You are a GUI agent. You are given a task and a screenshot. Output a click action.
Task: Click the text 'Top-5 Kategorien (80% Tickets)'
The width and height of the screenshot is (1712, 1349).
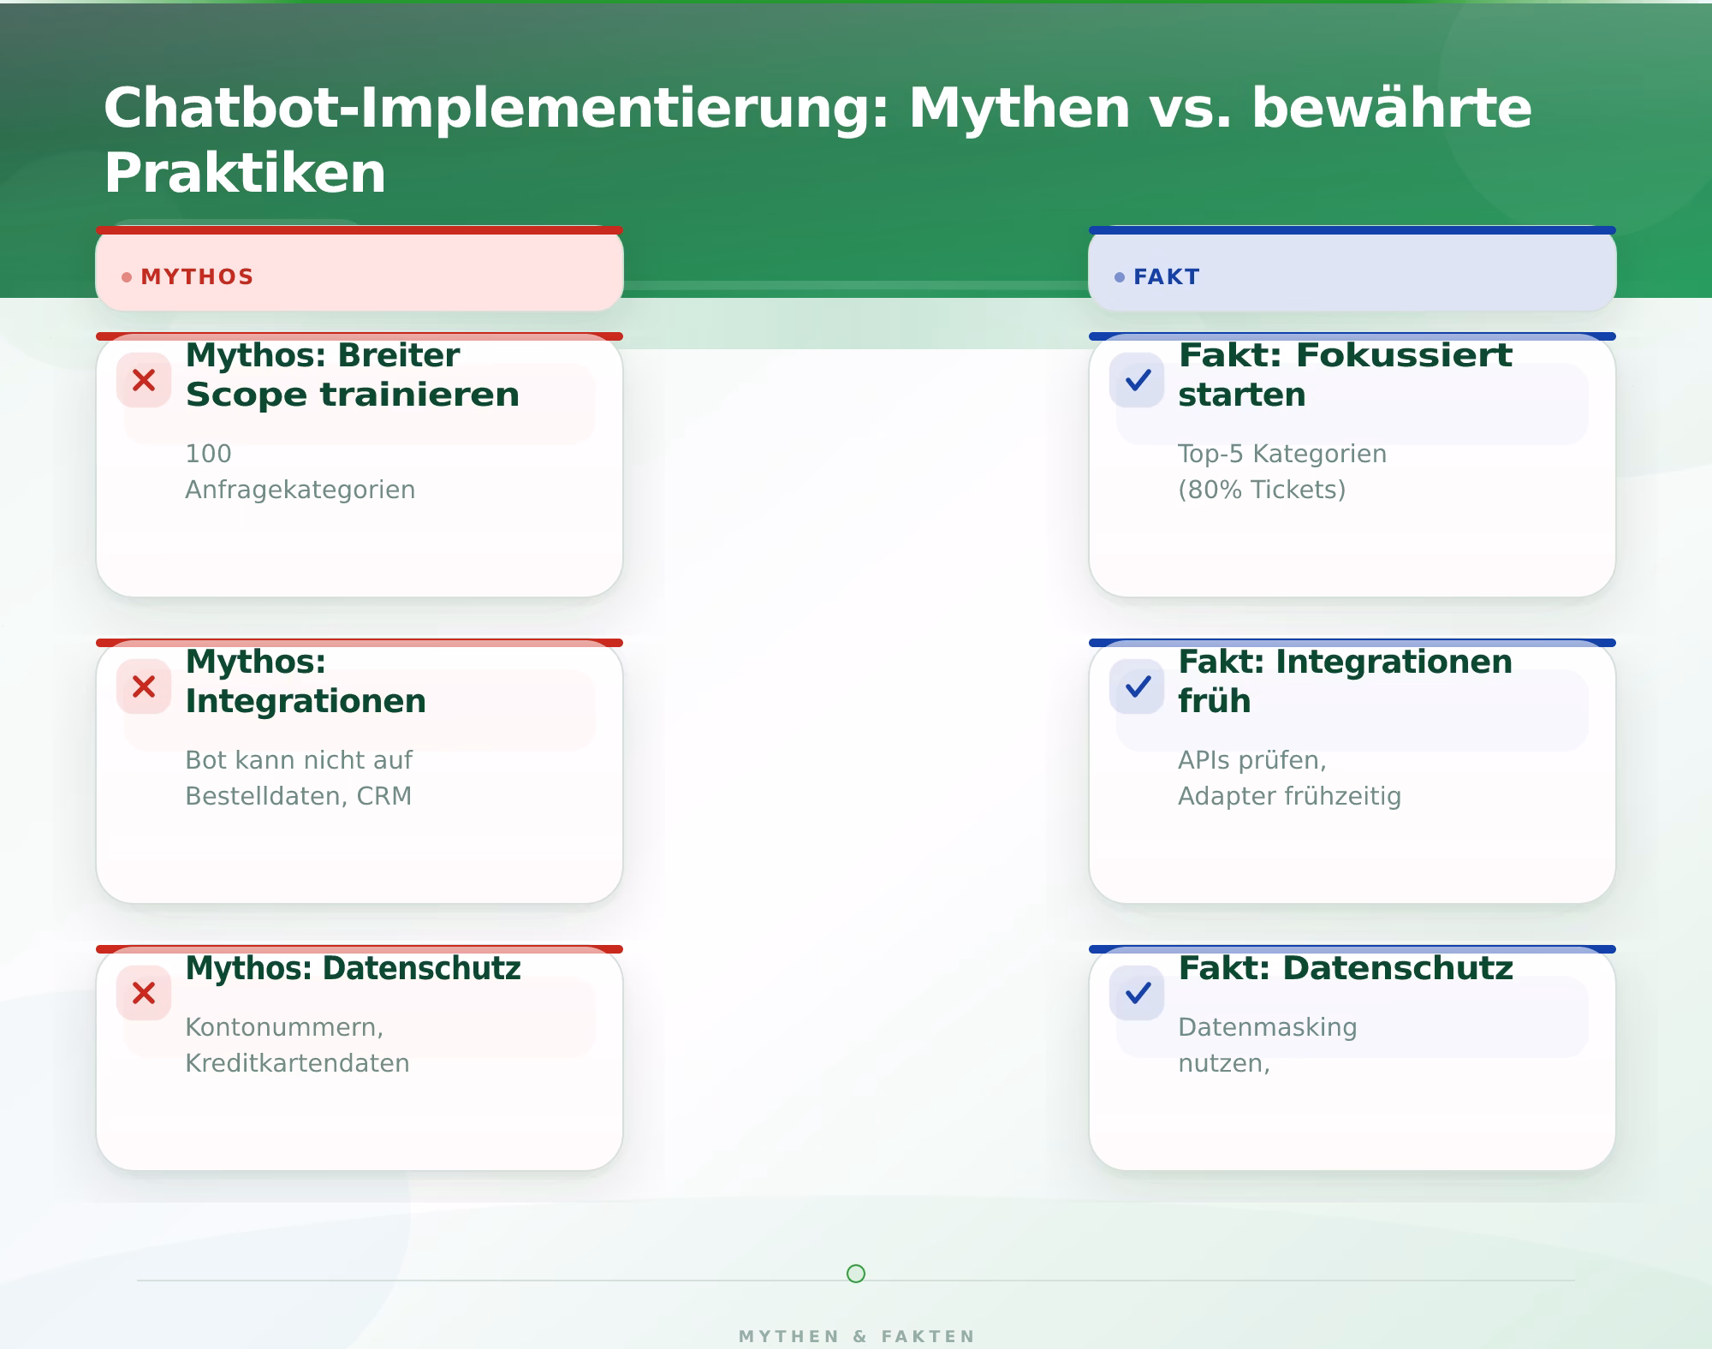click(x=1282, y=472)
